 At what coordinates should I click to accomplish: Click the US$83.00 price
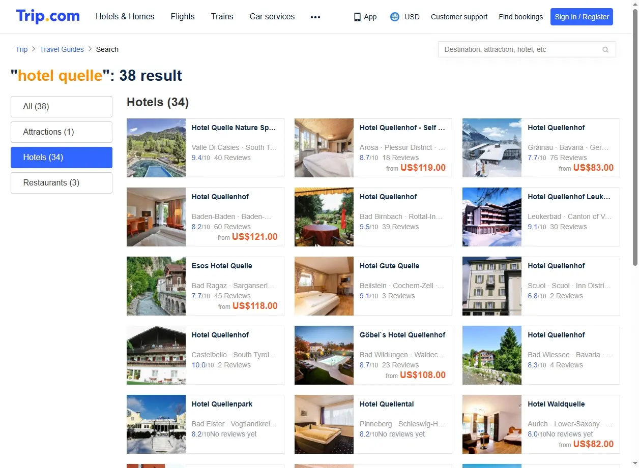point(593,168)
